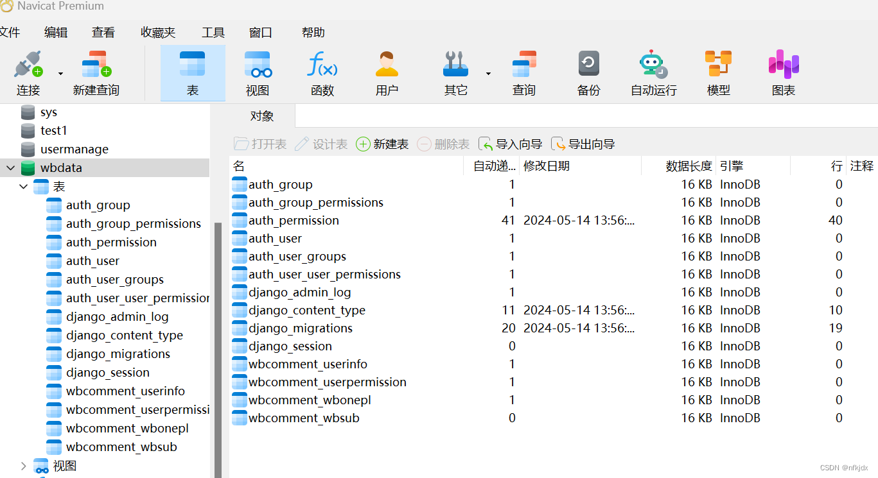Click the 连接 (Connection) toolbar icon
878x478 pixels.
[x=28, y=64]
